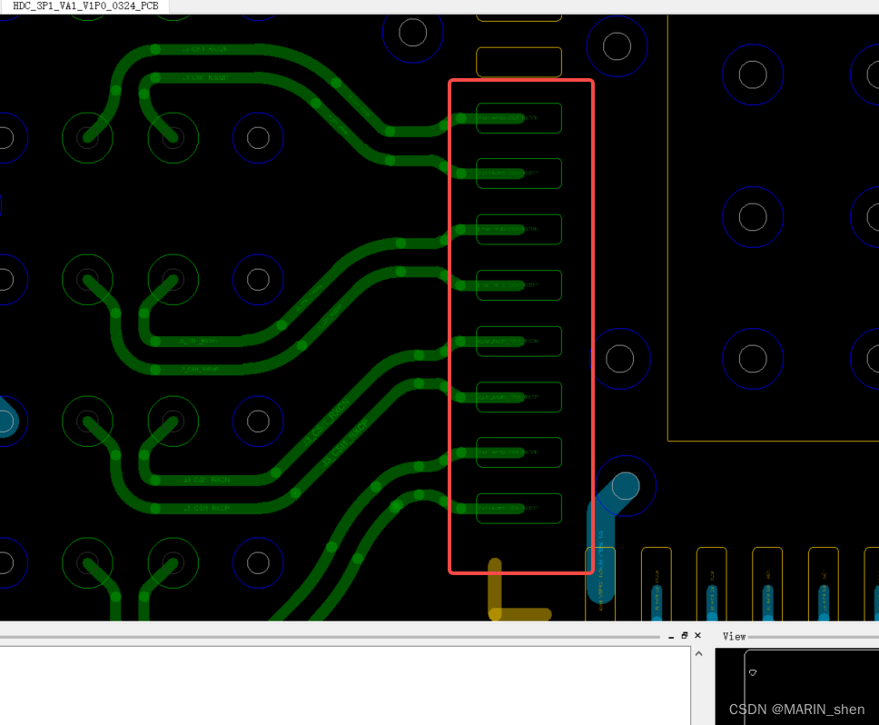Switch to the HDC_3P1_VA1_V1P0_0324_PCB tab

coord(86,5)
